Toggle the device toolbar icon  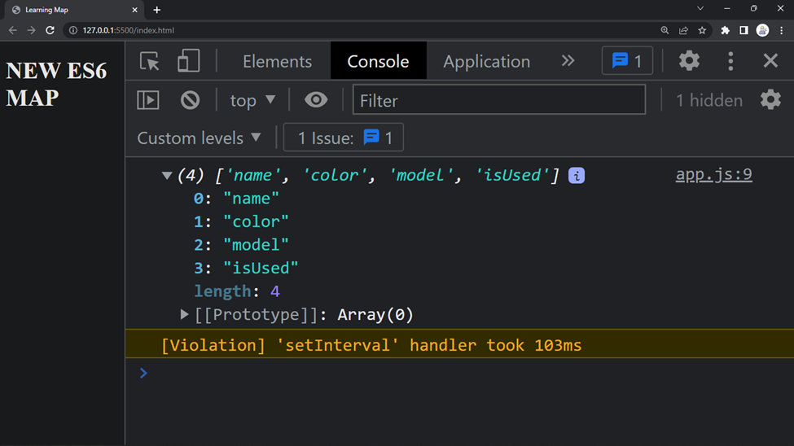pos(188,61)
